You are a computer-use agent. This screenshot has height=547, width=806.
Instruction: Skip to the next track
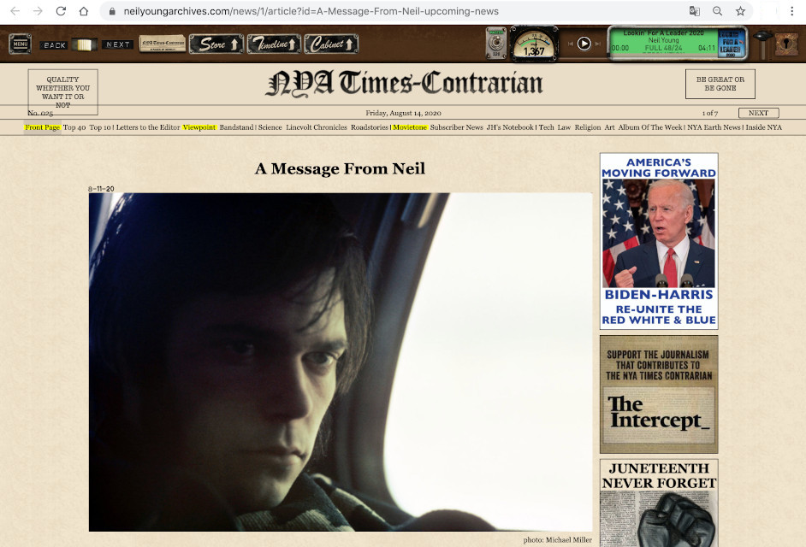point(597,44)
